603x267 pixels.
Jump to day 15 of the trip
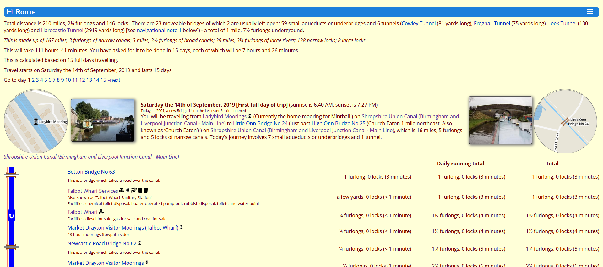pos(103,80)
